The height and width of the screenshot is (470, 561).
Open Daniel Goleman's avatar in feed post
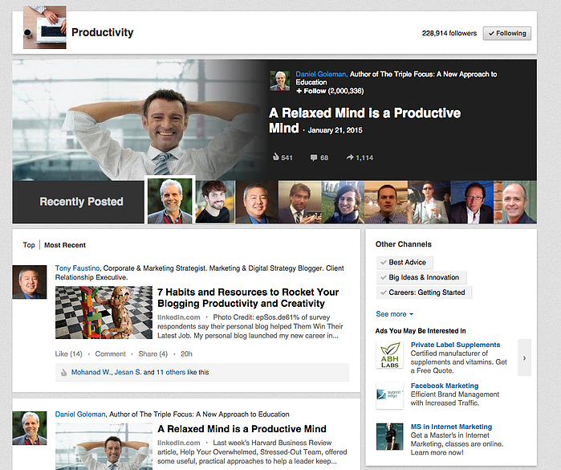point(30,428)
